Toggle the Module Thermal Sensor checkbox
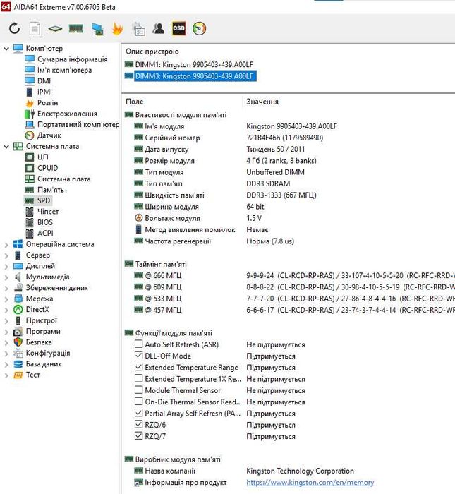The image size is (455, 494). [x=138, y=390]
